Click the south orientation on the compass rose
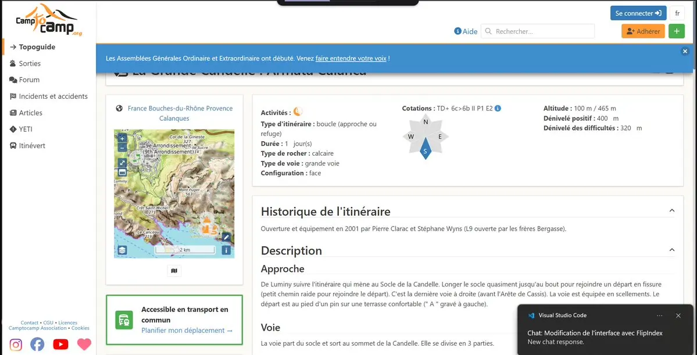The width and height of the screenshot is (697, 355). click(426, 149)
